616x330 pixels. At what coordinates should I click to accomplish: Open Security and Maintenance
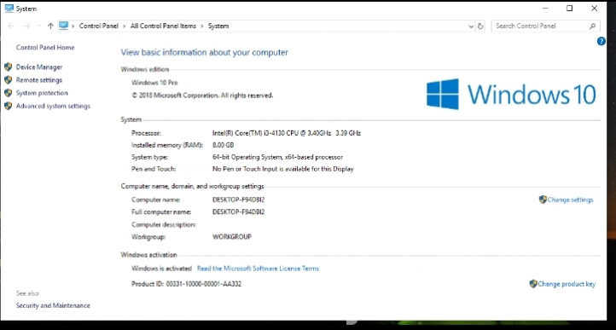tap(53, 305)
